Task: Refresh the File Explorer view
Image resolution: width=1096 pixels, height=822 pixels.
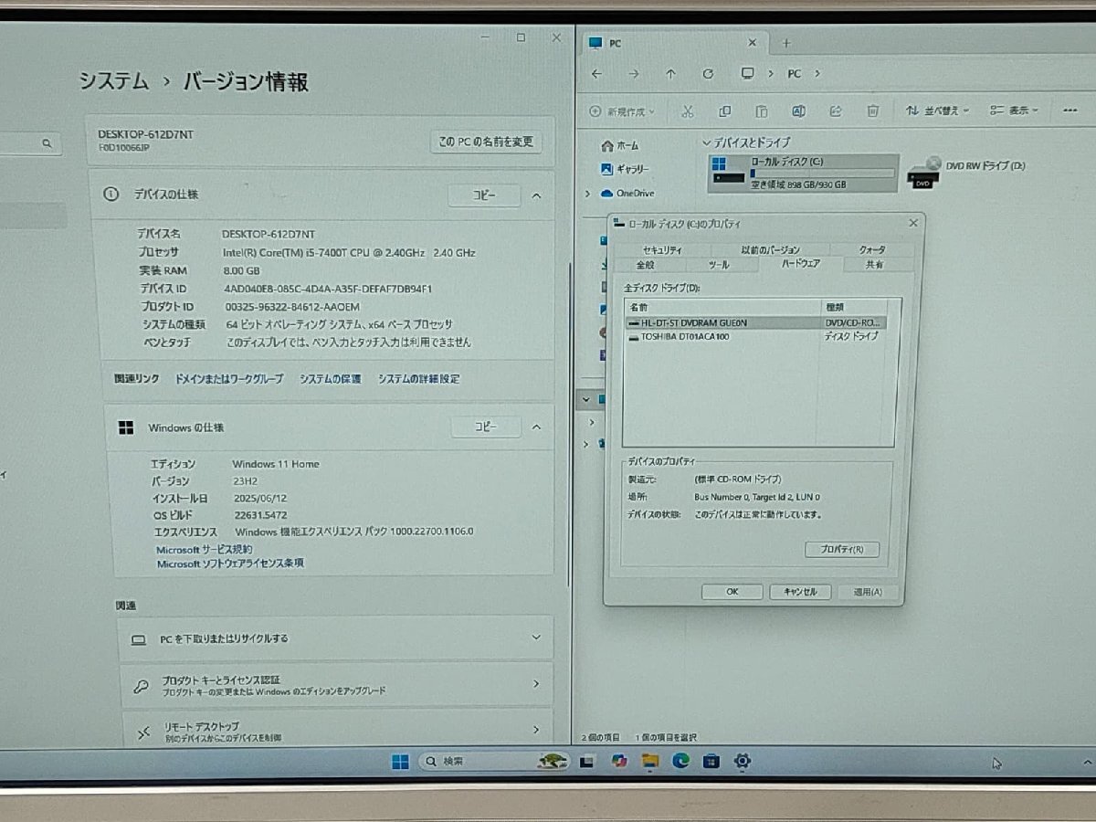Action: tap(708, 74)
